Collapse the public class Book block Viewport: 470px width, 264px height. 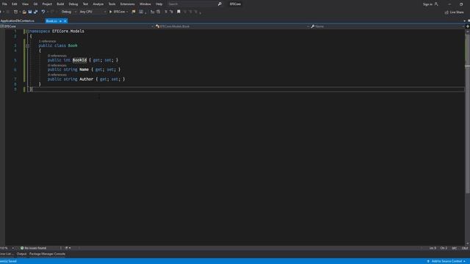[x=27, y=45]
